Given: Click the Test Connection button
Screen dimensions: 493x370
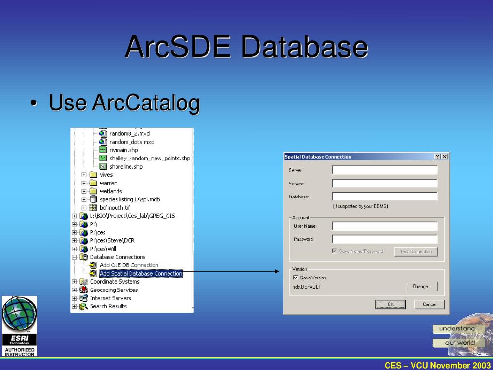Looking at the screenshot, I should (x=415, y=251).
